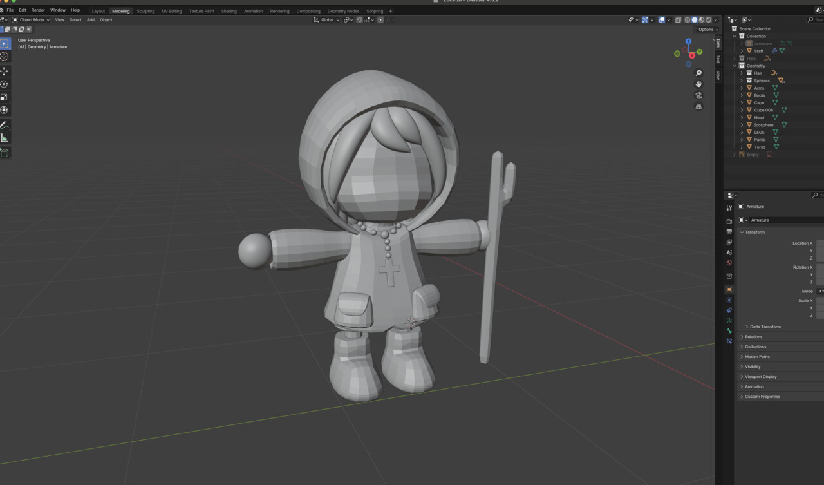This screenshot has height=485, width=824.
Task: Activate the Annotate tool
Action: 5,125
